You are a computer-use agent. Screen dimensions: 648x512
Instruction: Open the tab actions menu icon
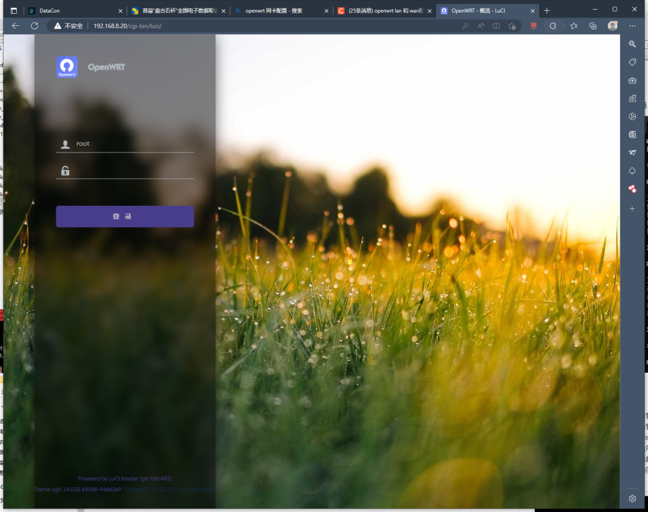coord(14,11)
